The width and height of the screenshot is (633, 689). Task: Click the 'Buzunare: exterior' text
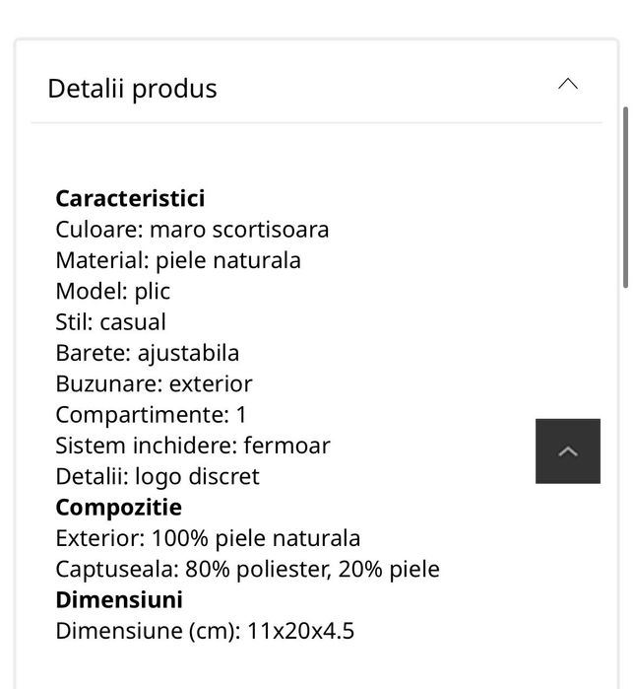click(x=154, y=383)
